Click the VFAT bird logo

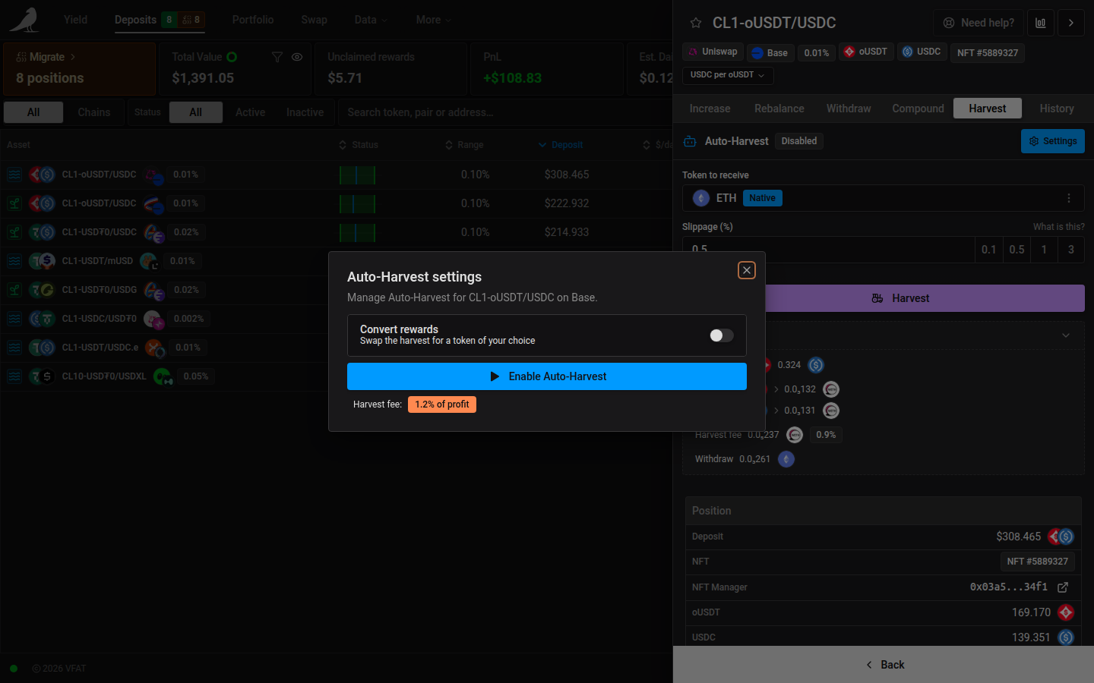24,20
